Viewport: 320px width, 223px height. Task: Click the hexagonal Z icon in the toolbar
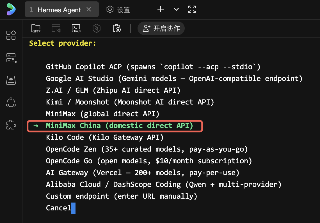click(96, 28)
